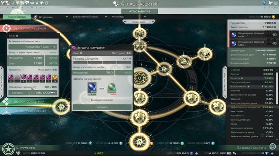This screenshot has width=279, height=156.
Task: Click the Прогресс улучшения progress bar
Action: point(102,62)
